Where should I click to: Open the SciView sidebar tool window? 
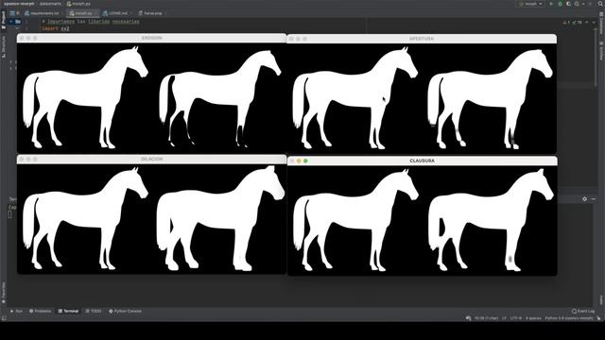click(601, 51)
